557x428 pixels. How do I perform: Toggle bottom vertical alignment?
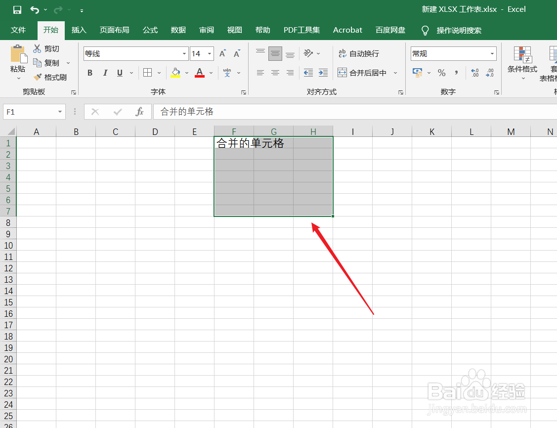pos(290,54)
